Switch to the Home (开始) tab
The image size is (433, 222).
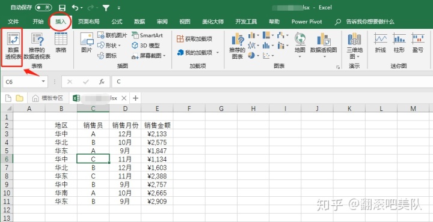pos(38,22)
